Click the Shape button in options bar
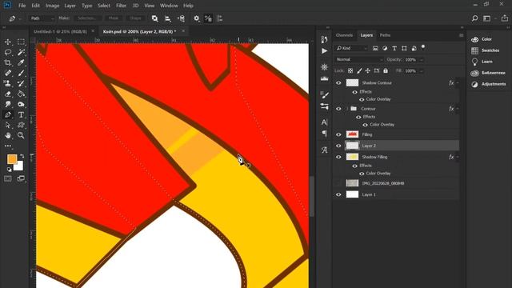This screenshot has width=512, height=288. click(x=135, y=18)
